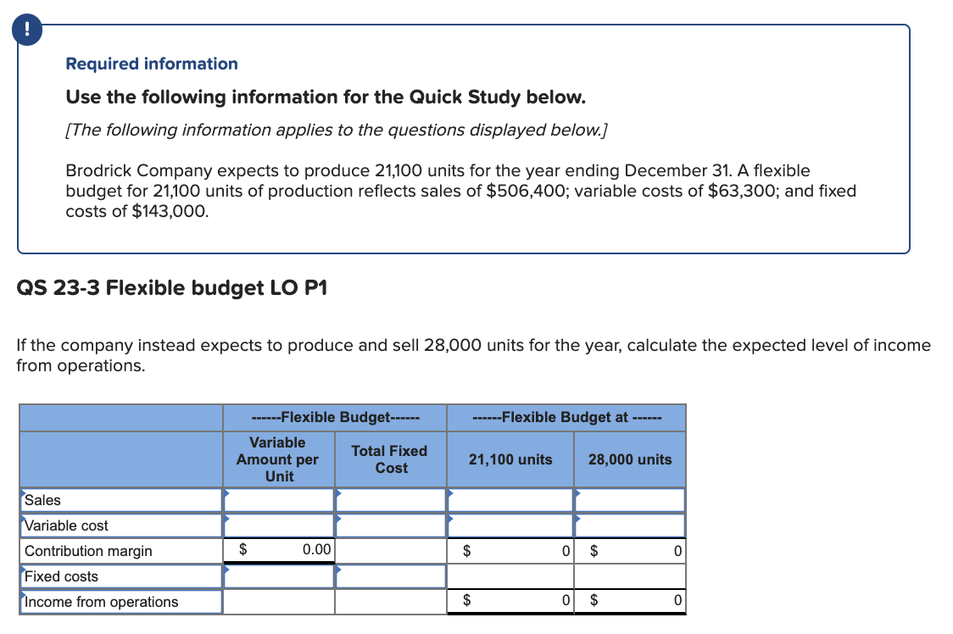This screenshot has width=953, height=634.
Task: Click the Flexible Budget at header cell
Action: pos(566,417)
